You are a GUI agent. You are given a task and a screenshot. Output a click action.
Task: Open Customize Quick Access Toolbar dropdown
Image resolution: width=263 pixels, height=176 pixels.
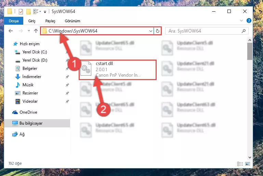pos(45,12)
